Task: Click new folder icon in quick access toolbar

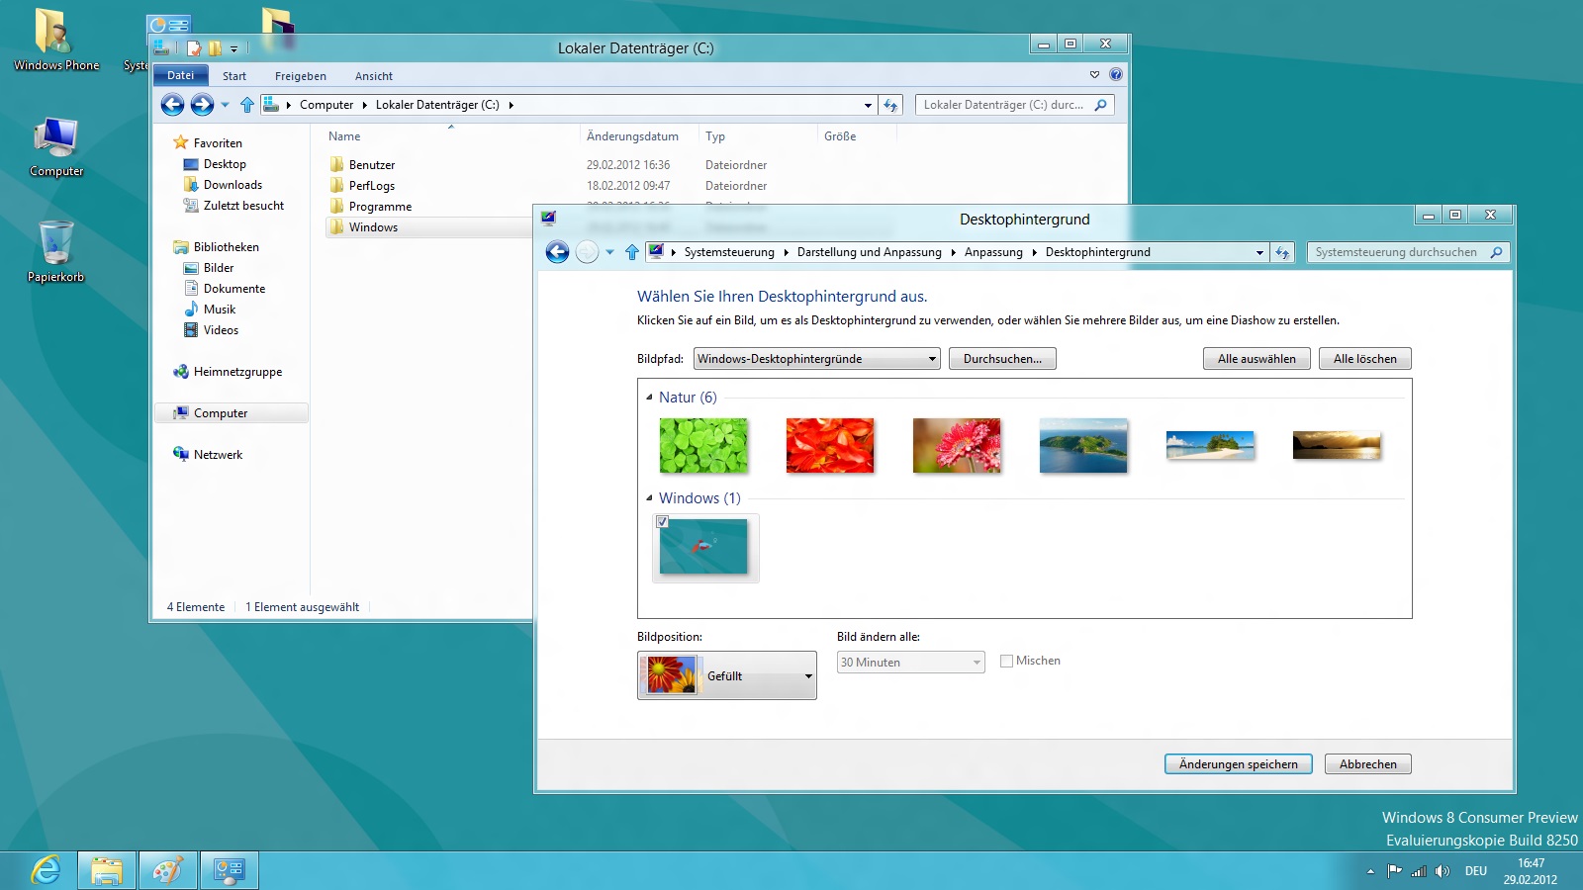Action: 215,47
